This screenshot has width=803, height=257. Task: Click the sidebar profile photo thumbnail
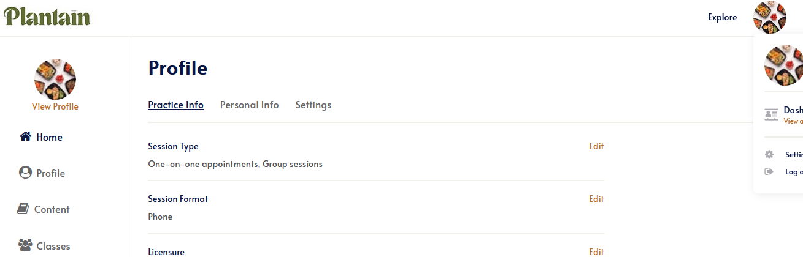55,79
